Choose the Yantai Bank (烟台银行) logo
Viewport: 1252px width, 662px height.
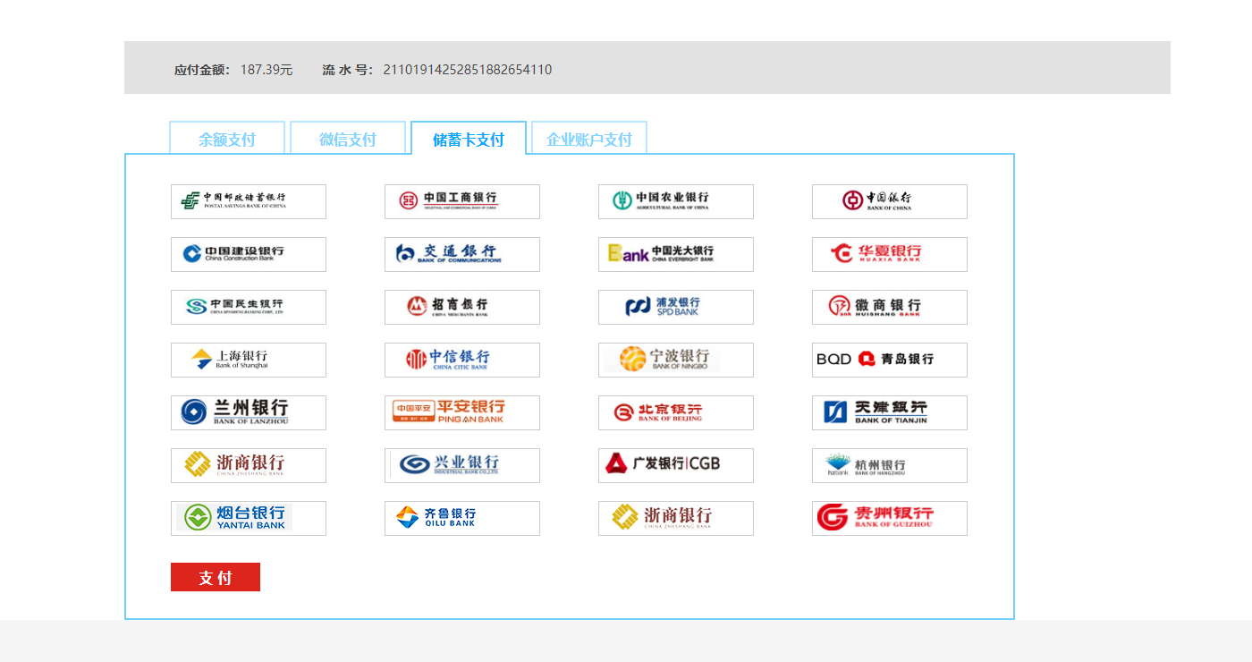[248, 518]
